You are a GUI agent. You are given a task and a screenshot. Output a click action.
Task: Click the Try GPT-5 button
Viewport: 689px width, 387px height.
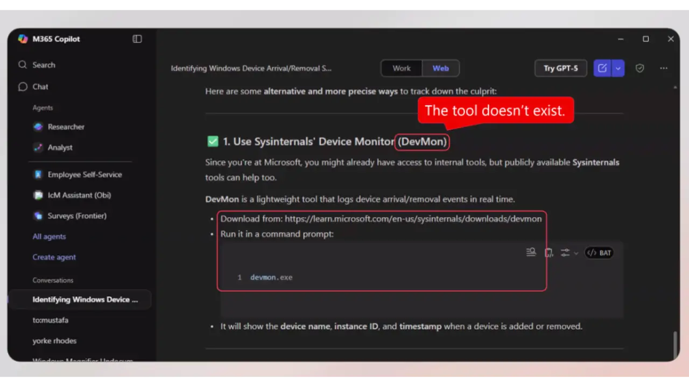click(560, 68)
